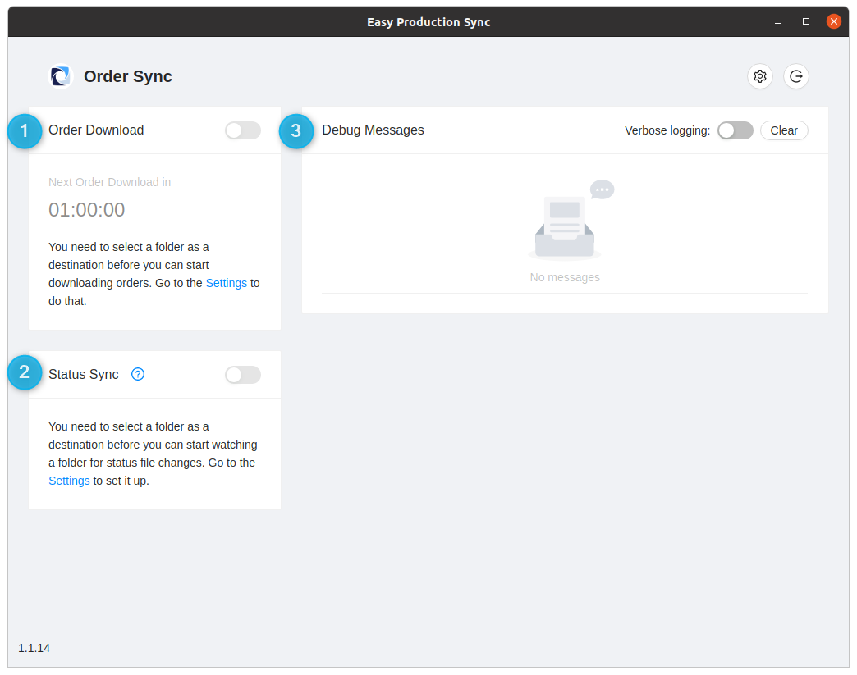Enable the Status Sync switch
The height and width of the screenshot is (675, 857).
243,375
